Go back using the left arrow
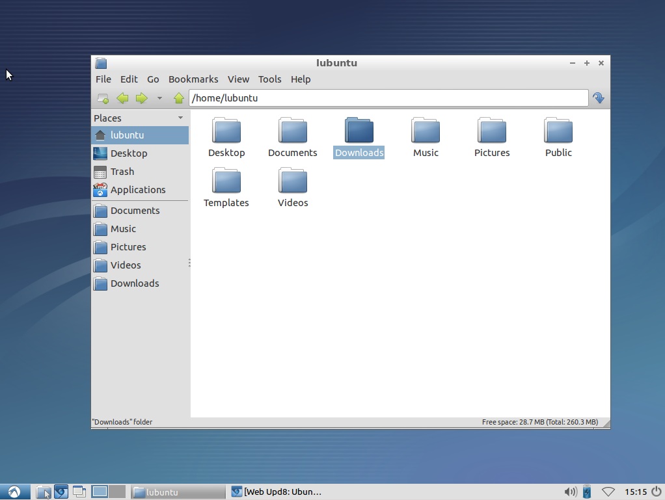The width and height of the screenshot is (665, 500). (x=122, y=98)
